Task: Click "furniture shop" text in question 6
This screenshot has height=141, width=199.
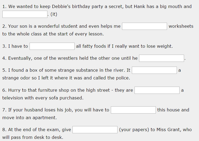Action: 54,90
